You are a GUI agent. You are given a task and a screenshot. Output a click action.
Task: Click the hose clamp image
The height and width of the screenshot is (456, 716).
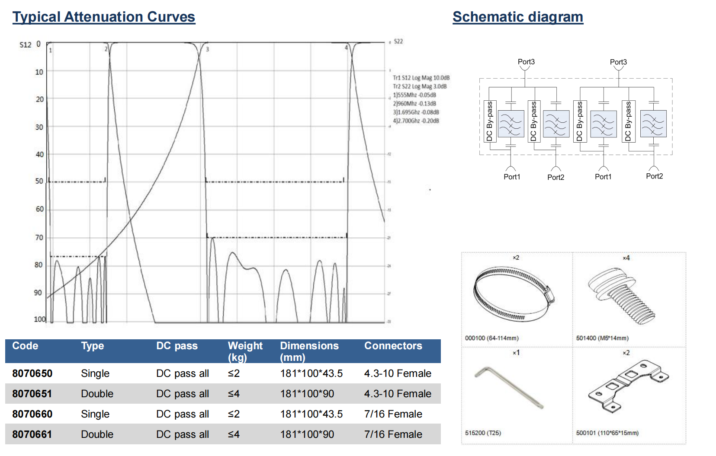[513, 294]
